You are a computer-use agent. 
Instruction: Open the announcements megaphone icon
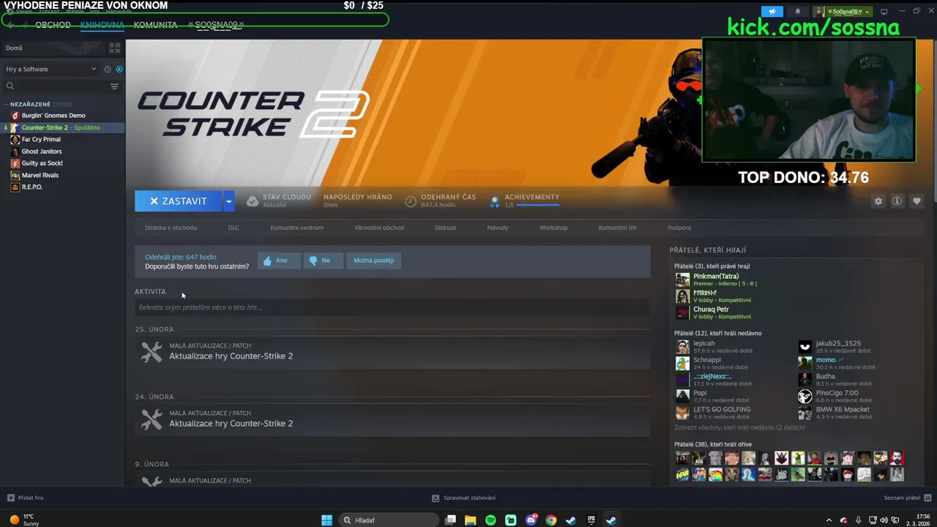[x=772, y=12]
